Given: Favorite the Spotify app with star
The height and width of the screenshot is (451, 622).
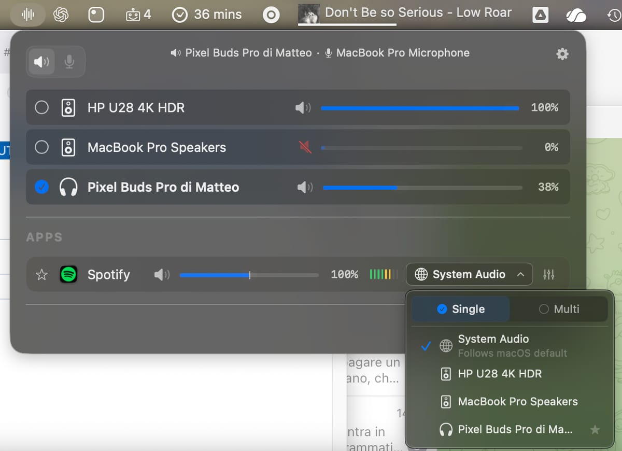Looking at the screenshot, I should click(42, 275).
